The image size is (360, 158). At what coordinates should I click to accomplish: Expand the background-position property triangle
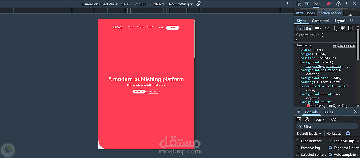coord(340,70)
